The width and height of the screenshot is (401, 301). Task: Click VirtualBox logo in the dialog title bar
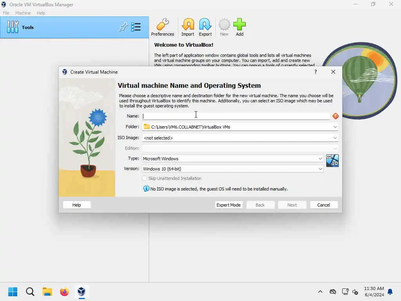click(65, 72)
